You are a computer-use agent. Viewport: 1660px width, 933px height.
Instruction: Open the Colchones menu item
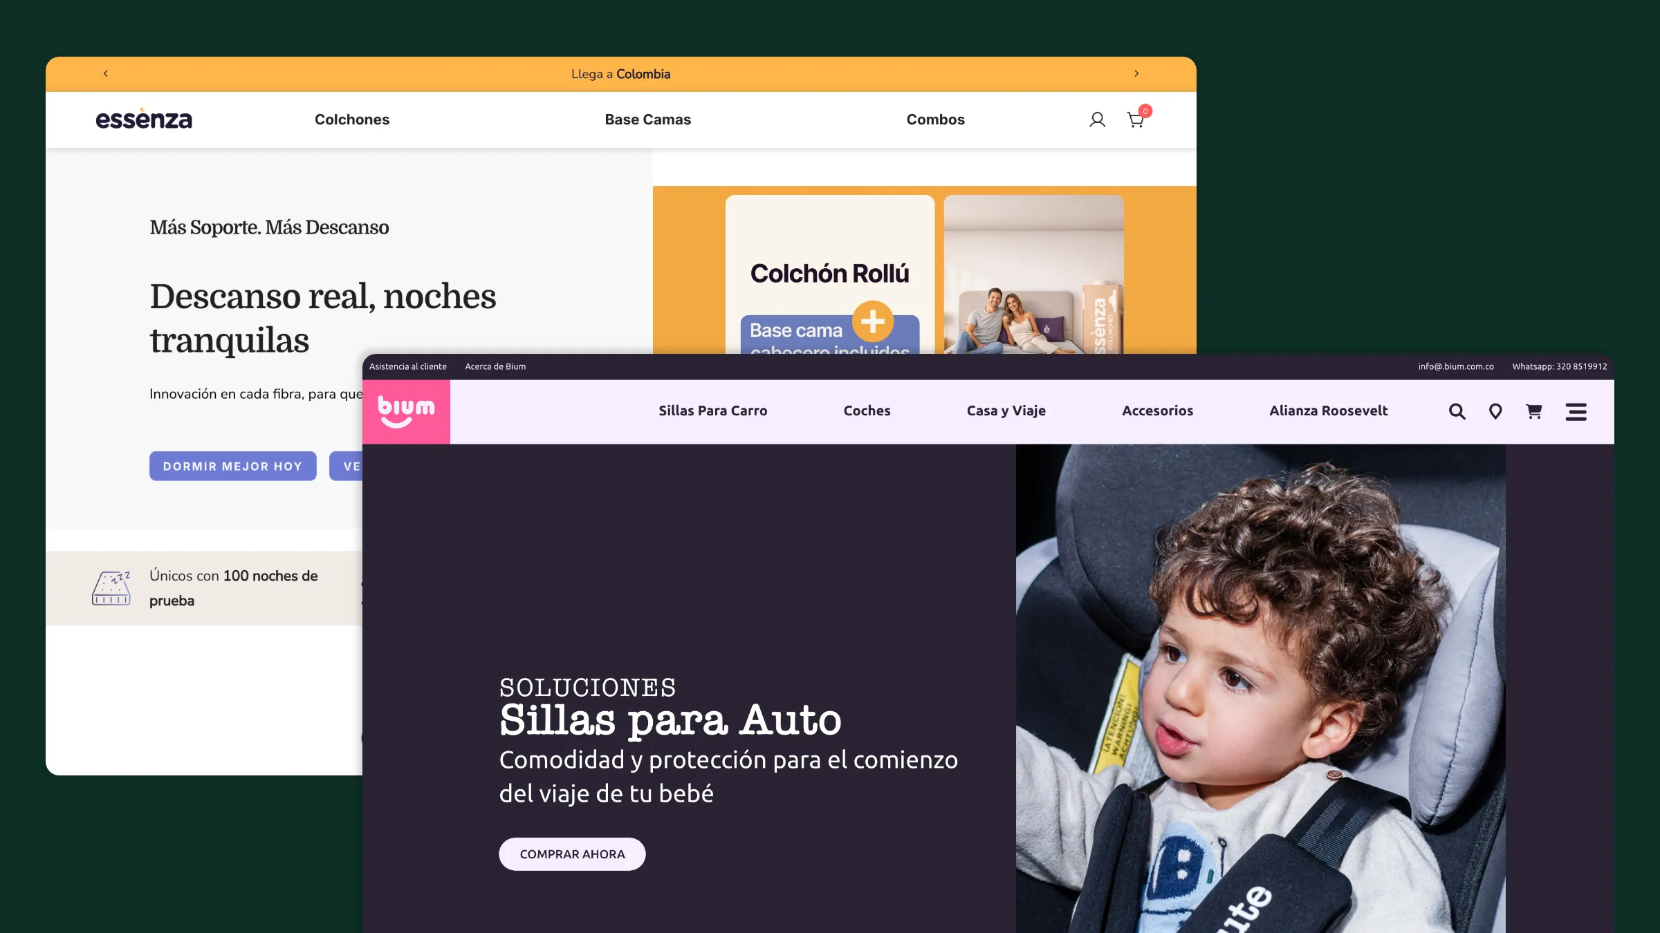[352, 120]
